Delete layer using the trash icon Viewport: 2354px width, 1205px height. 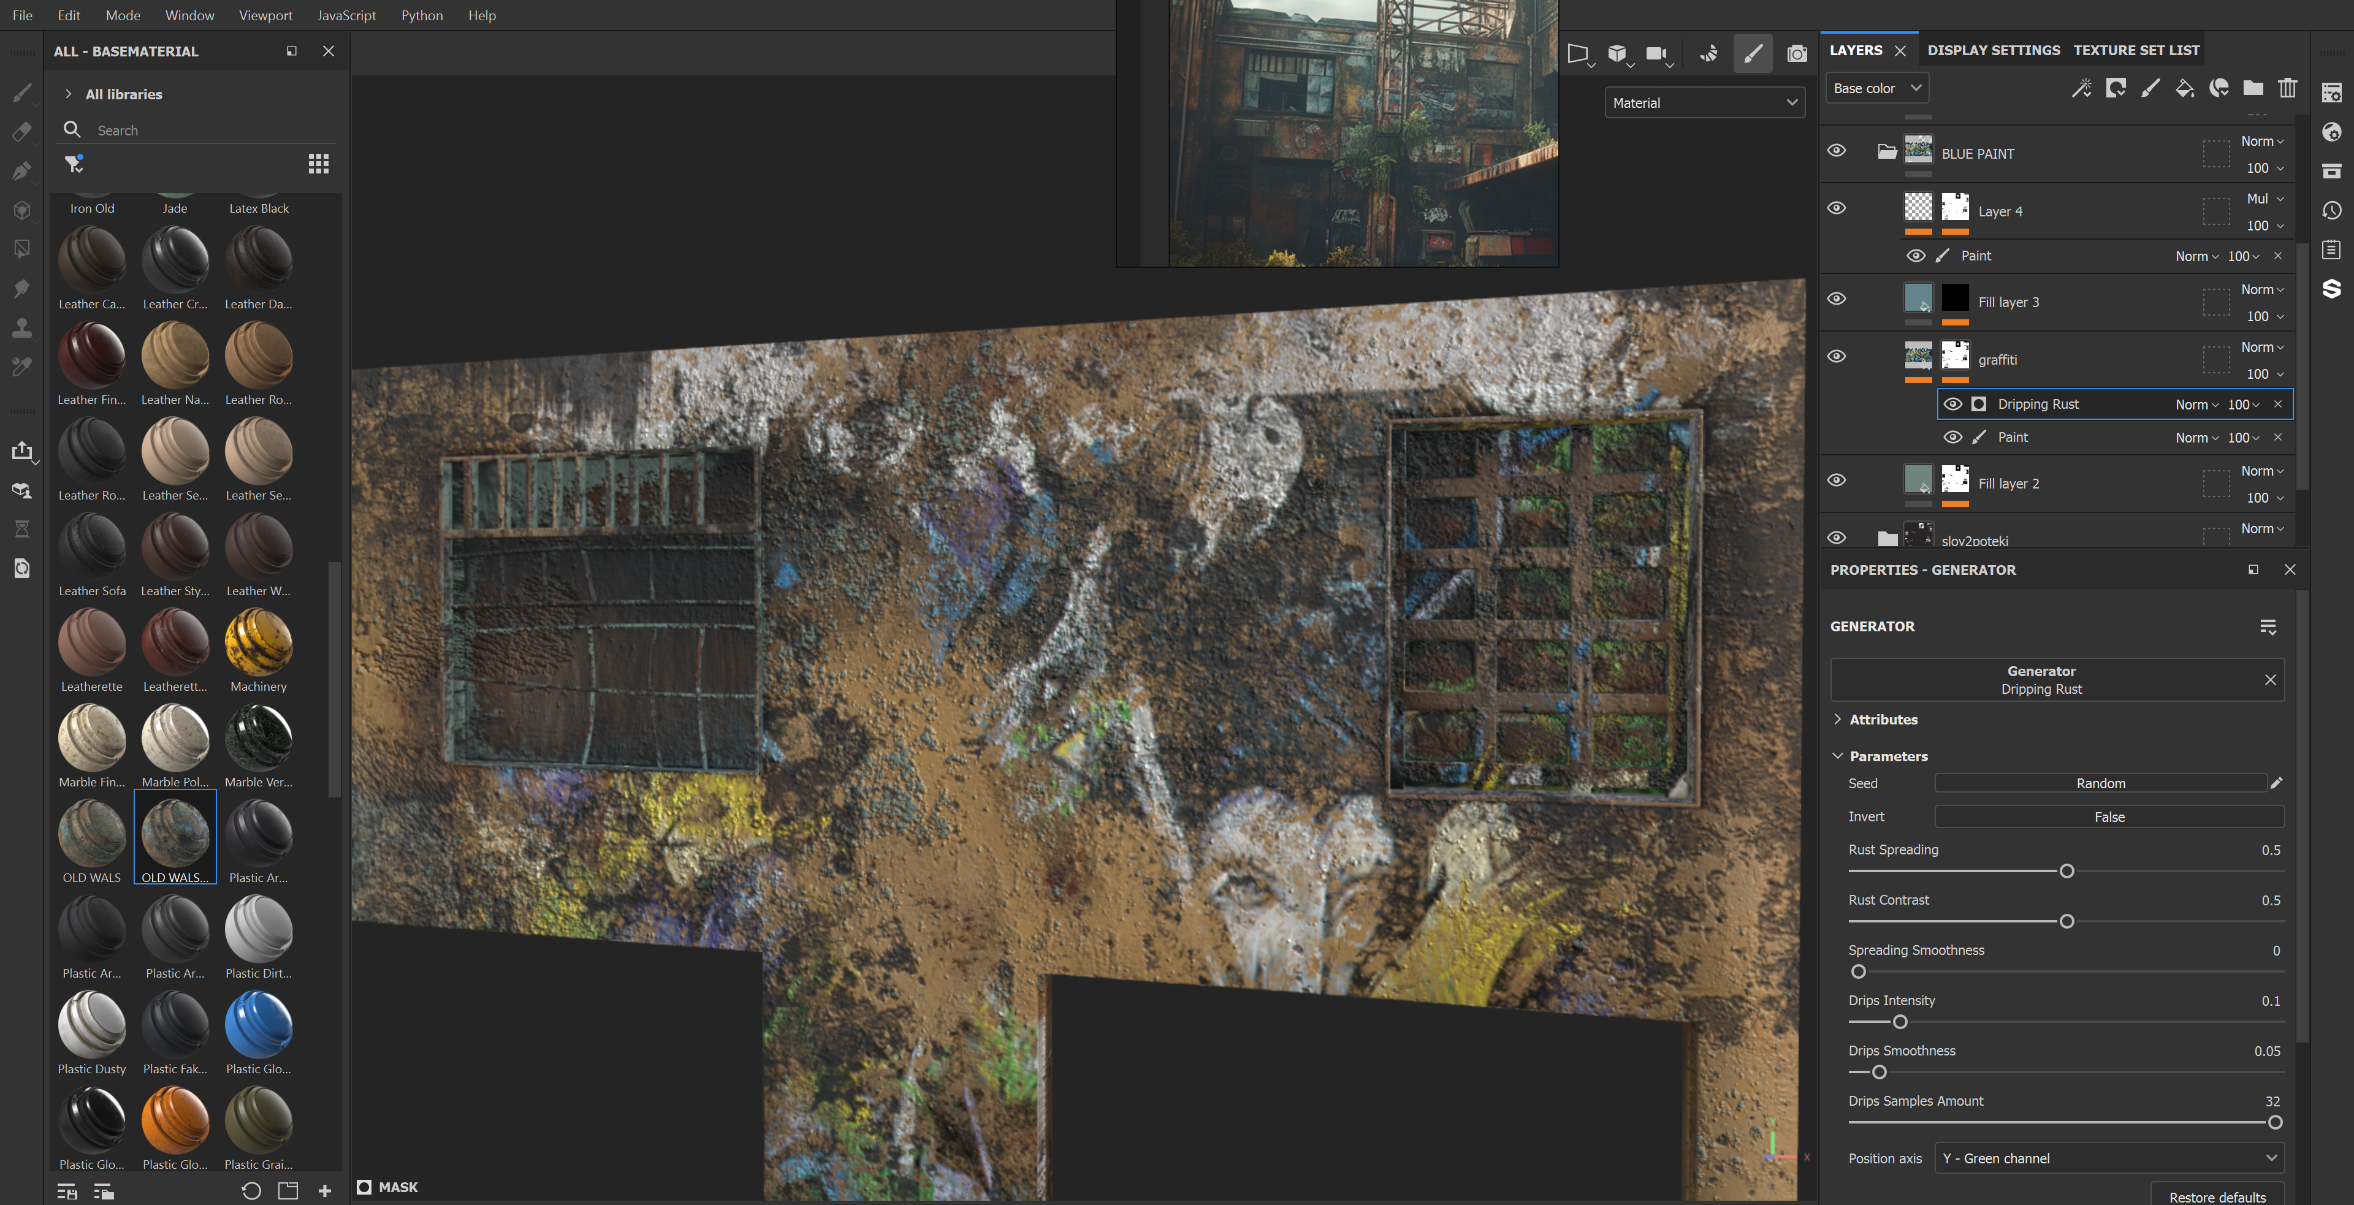(x=2287, y=89)
